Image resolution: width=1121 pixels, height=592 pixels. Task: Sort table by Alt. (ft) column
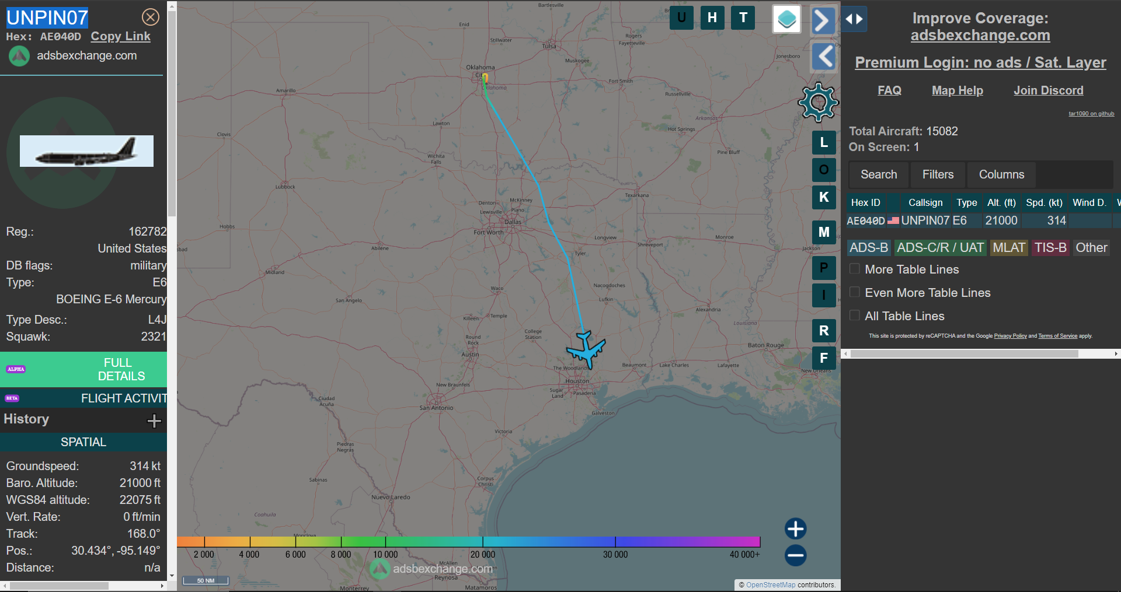(1001, 202)
